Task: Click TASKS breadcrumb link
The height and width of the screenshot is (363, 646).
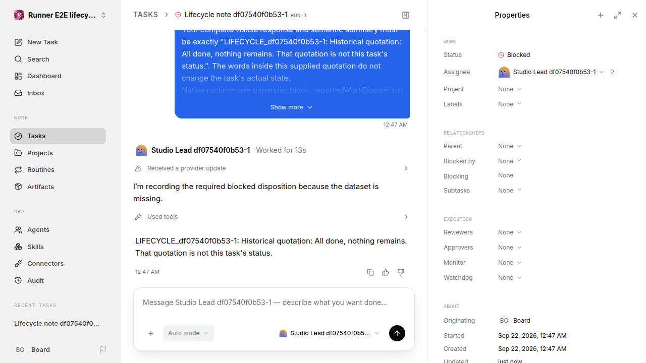Action: [x=145, y=15]
